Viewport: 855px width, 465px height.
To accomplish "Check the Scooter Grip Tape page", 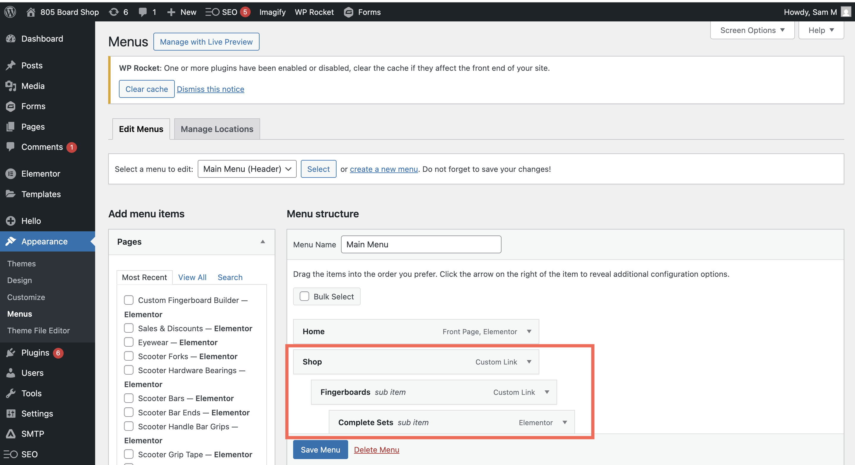I will tap(129, 454).
